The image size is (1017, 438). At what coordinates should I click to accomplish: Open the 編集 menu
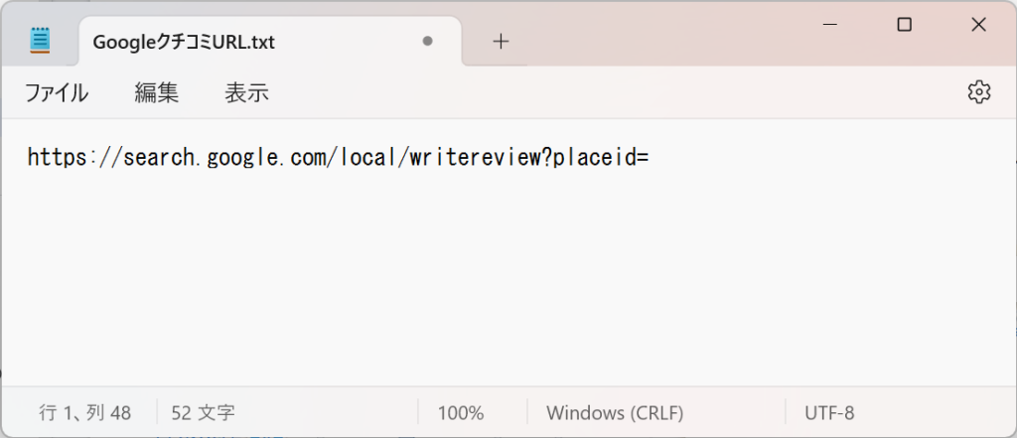pos(156,92)
